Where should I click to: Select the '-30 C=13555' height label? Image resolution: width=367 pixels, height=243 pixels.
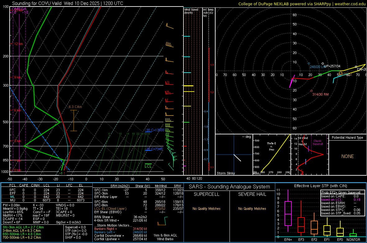point(155,130)
